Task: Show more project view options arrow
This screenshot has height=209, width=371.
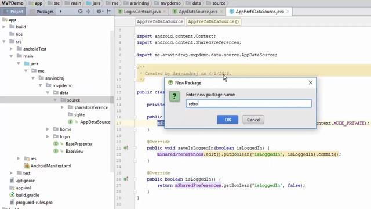Action: (x=60, y=12)
